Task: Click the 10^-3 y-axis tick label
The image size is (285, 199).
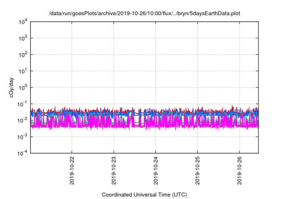Action: click(22, 137)
